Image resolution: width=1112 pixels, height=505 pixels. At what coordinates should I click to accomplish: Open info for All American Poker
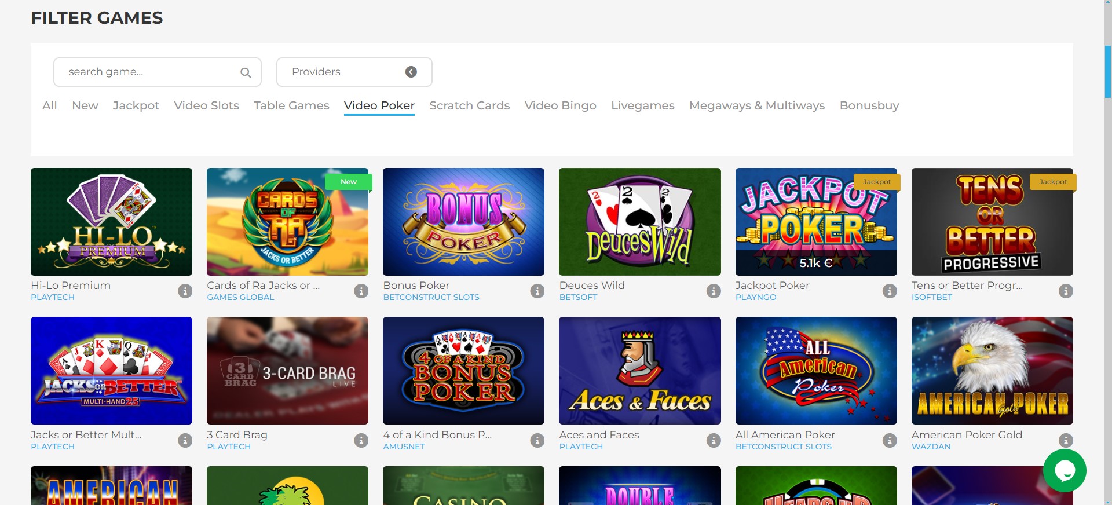click(x=890, y=440)
